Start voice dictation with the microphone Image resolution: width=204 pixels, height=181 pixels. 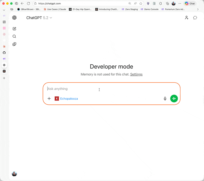click(x=165, y=99)
